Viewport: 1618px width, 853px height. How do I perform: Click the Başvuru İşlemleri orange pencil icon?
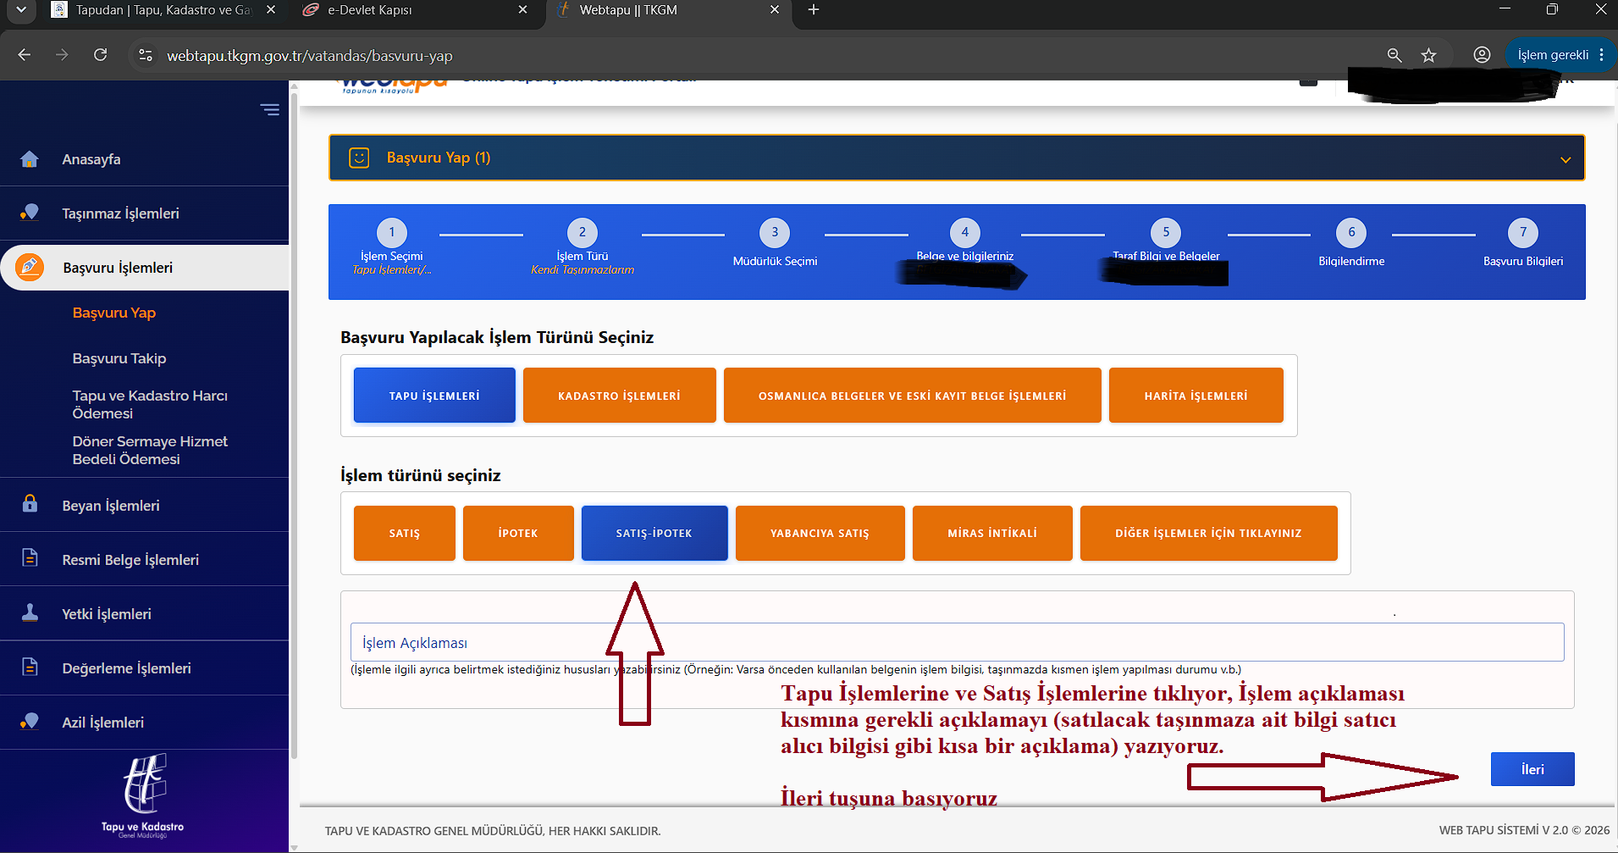(30, 267)
